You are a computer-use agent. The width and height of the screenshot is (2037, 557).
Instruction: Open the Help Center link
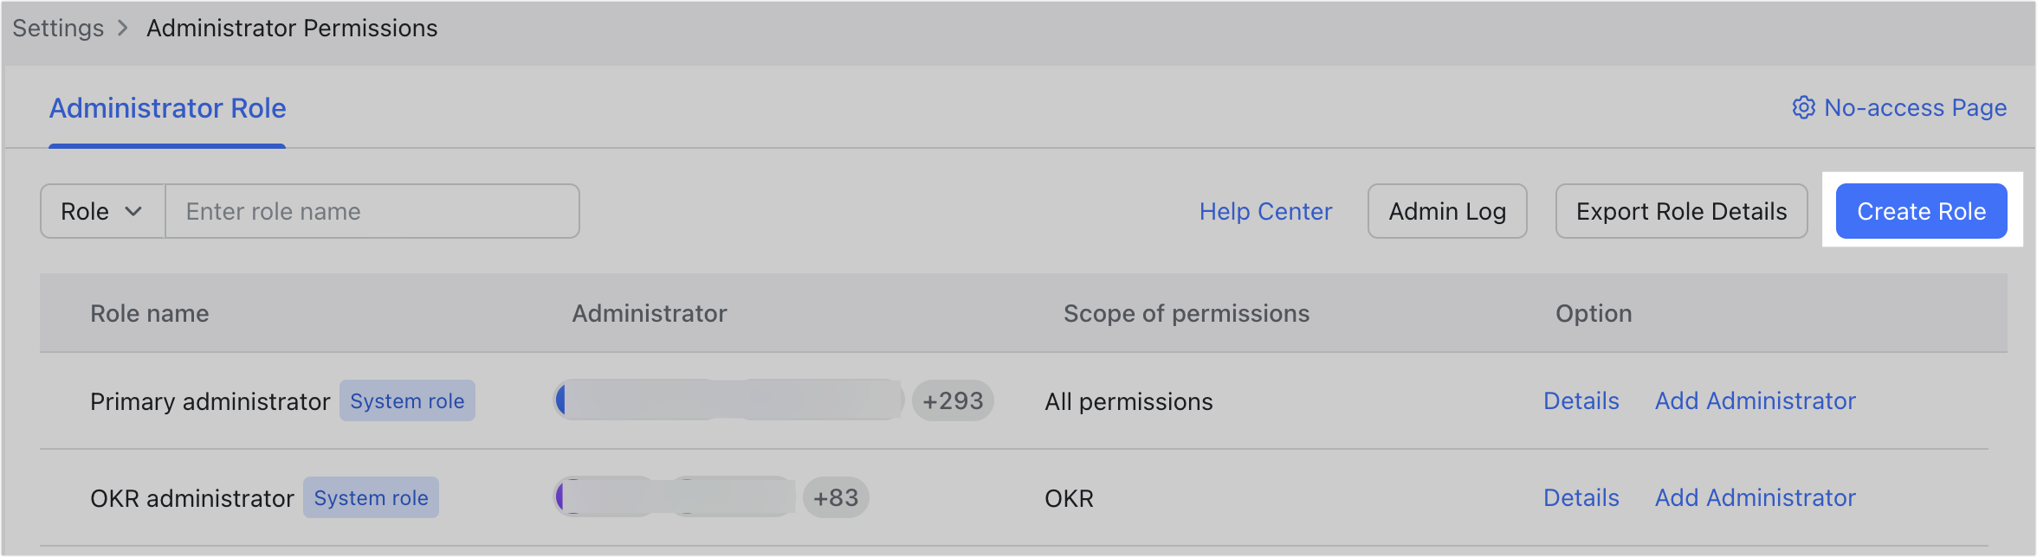point(1265,211)
